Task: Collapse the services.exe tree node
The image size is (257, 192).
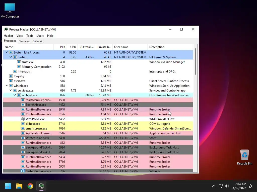Action: click(x=11, y=90)
